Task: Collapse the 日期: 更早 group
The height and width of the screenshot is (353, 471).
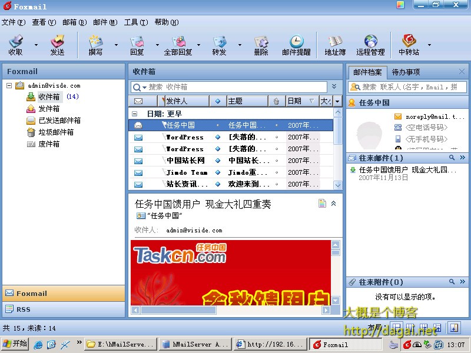Action: point(135,114)
